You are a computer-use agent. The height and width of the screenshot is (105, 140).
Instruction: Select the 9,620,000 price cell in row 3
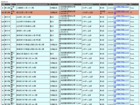[70, 54]
